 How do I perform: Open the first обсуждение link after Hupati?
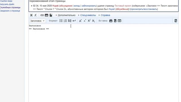point(66,6)
